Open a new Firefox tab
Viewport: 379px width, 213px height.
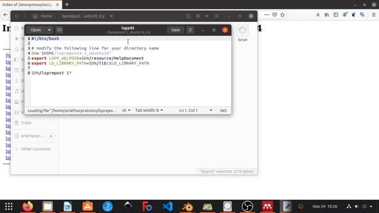pyautogui.click(x=67, y=4)
